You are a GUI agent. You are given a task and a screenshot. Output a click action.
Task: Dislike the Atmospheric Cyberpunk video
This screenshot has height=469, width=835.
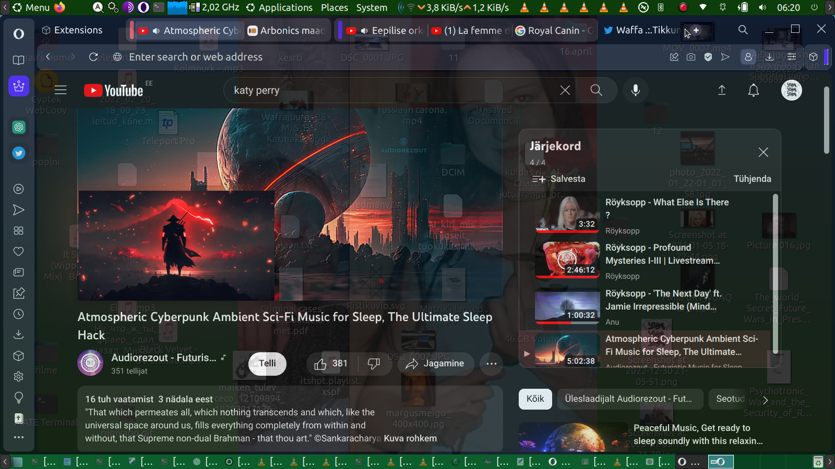[x=374, y=363]
